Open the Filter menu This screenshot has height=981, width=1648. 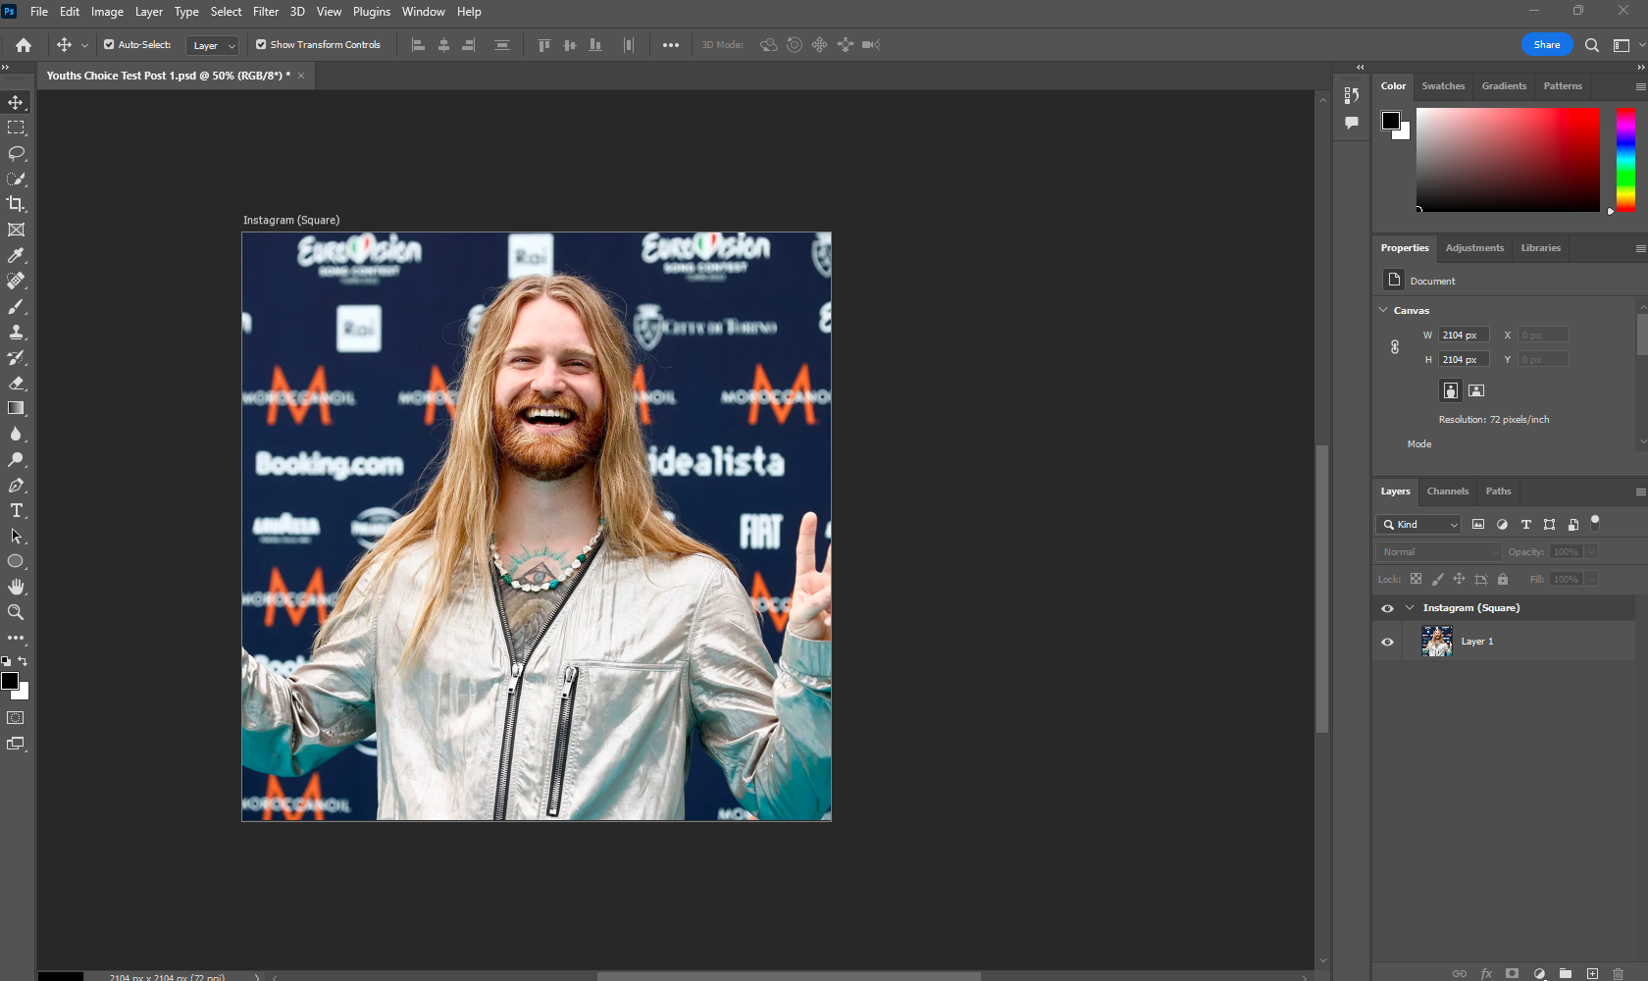tap(265, 11)
